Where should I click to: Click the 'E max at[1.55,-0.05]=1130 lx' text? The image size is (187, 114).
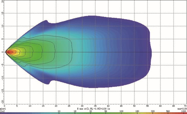pyautogui.click(x=93, y=109)
